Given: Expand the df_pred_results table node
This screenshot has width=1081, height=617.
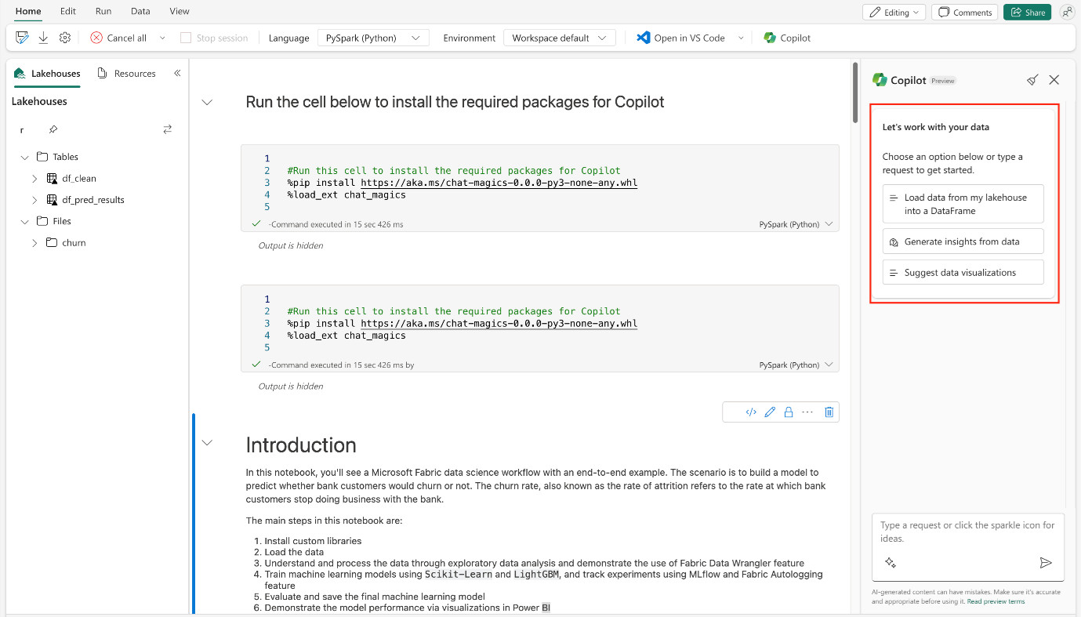Looking at the screenshot, I should (x=34, y=200).
